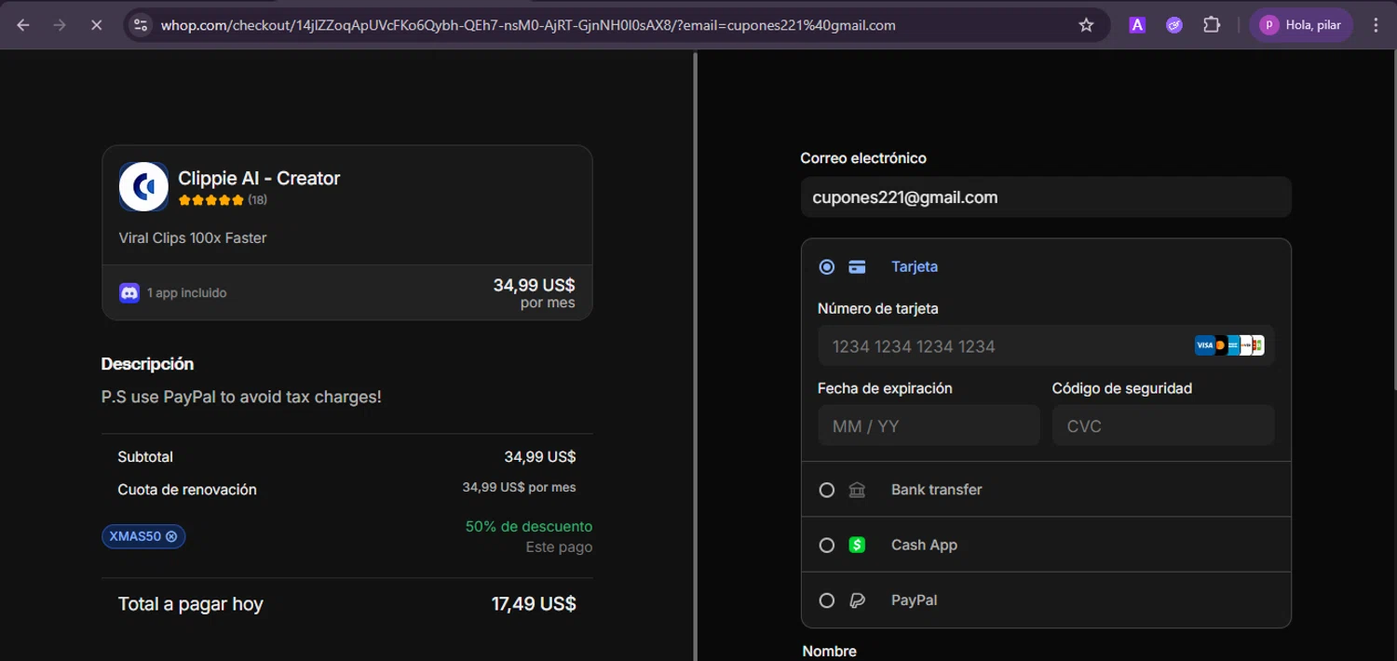Open the purple A extension
Screen dimensions: 1397x661
[1137, 25]
